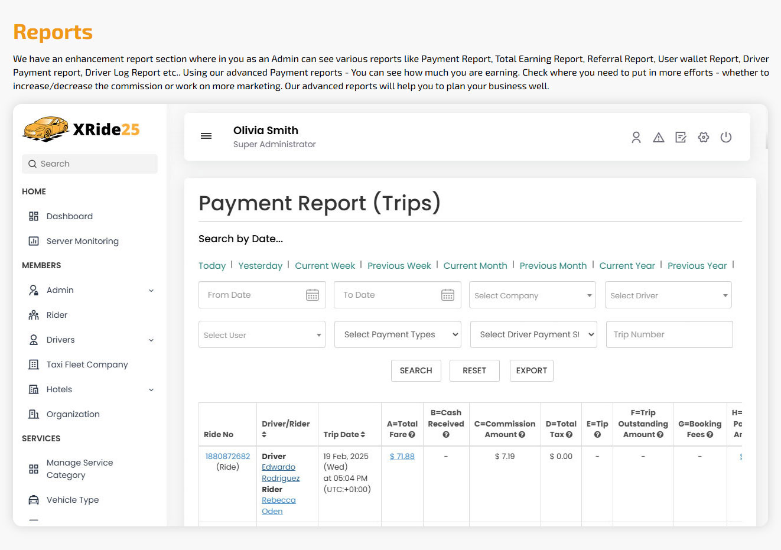Click the SEARCH button
Screen dimensions: 781x550
coord(416,370)
